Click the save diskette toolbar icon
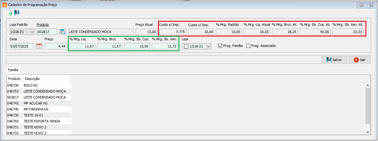This screenshot has height=141, width=378. [17, 13]
